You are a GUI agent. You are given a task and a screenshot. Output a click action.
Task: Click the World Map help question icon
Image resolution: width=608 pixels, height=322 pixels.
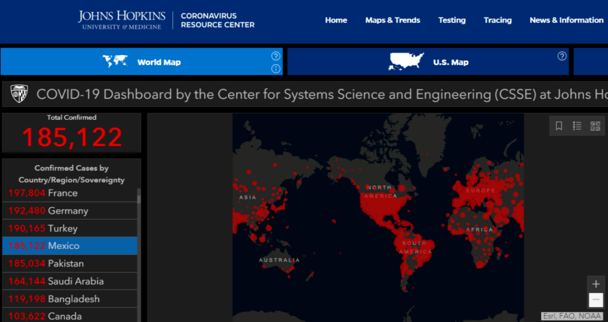click(276, 56)
